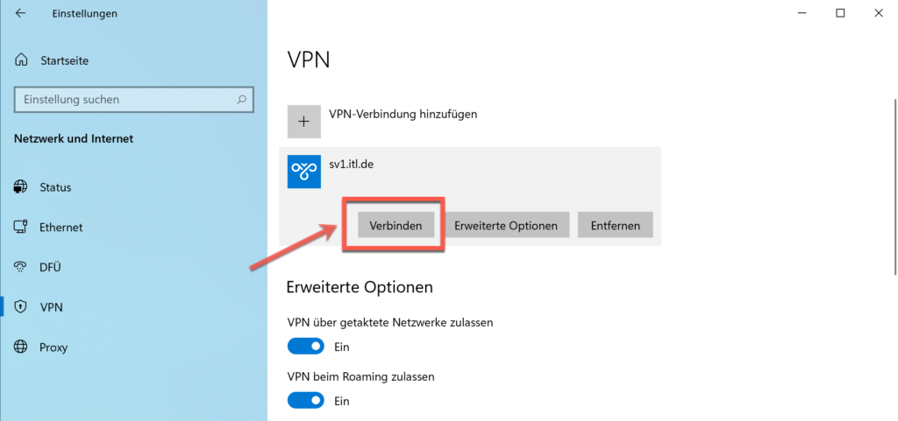Viewport: 898px width, 421px height.
Task: Select the Ethernet monitor icon
Action: coord(21,227)
